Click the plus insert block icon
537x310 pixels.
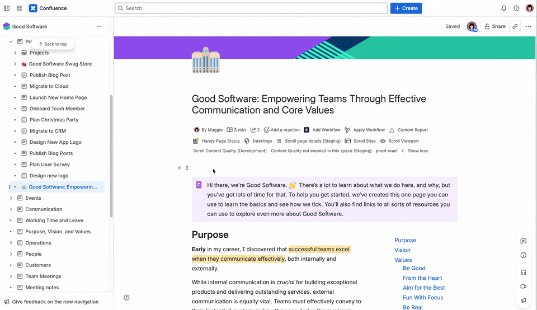point(179,168)
